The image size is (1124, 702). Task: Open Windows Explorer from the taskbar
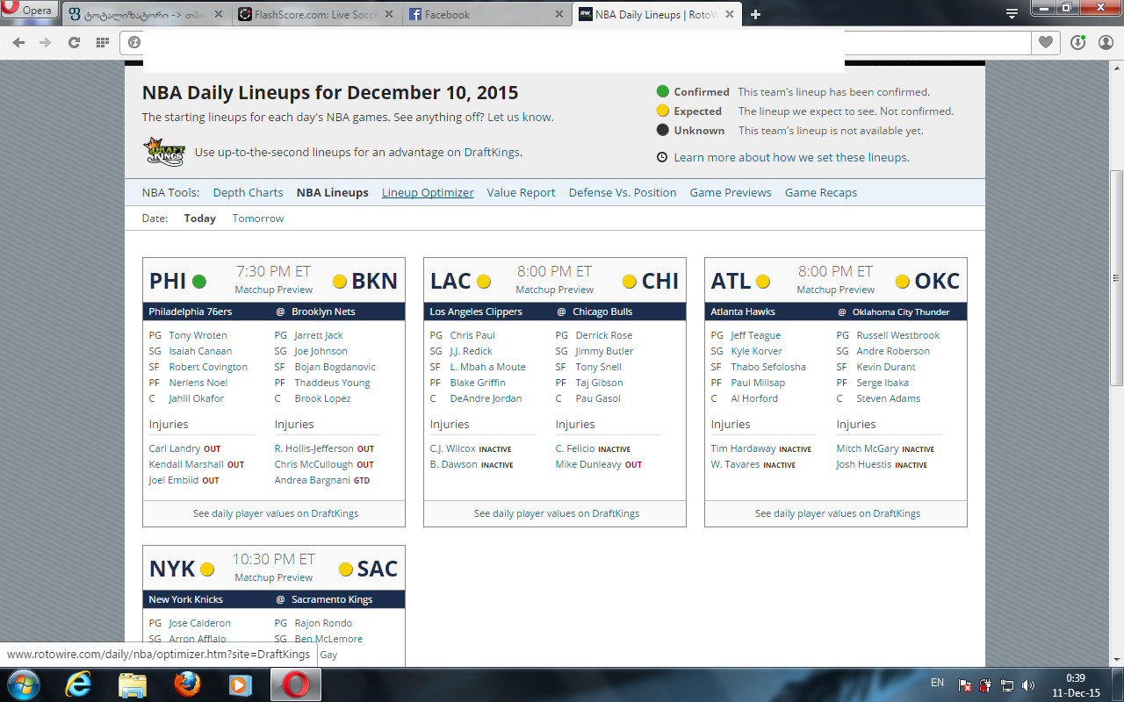coord(132,684)
